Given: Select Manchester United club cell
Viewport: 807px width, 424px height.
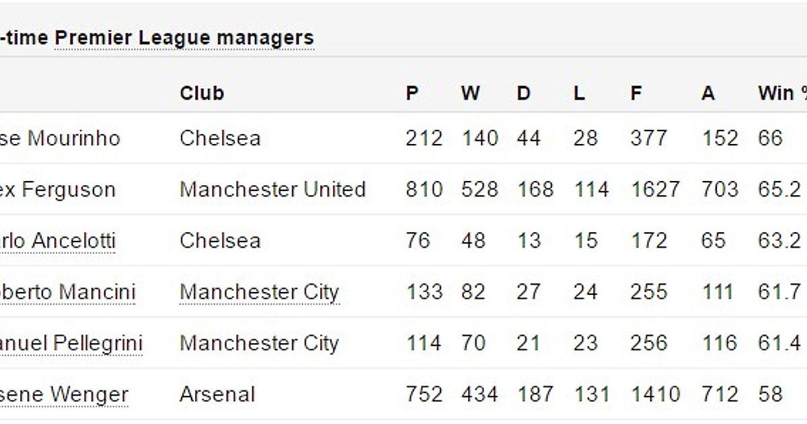Looking at the screenshot, I should tap(272, 190).
